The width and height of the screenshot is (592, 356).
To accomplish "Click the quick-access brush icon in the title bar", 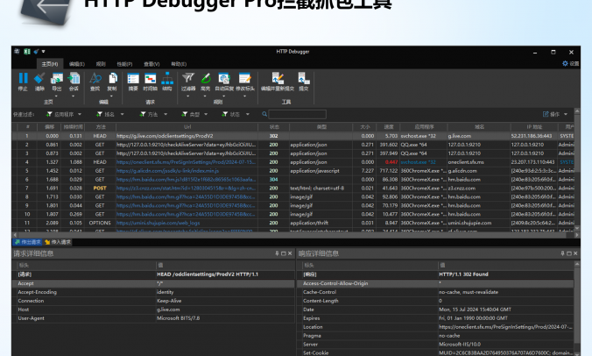I will [x=36, y=52].
